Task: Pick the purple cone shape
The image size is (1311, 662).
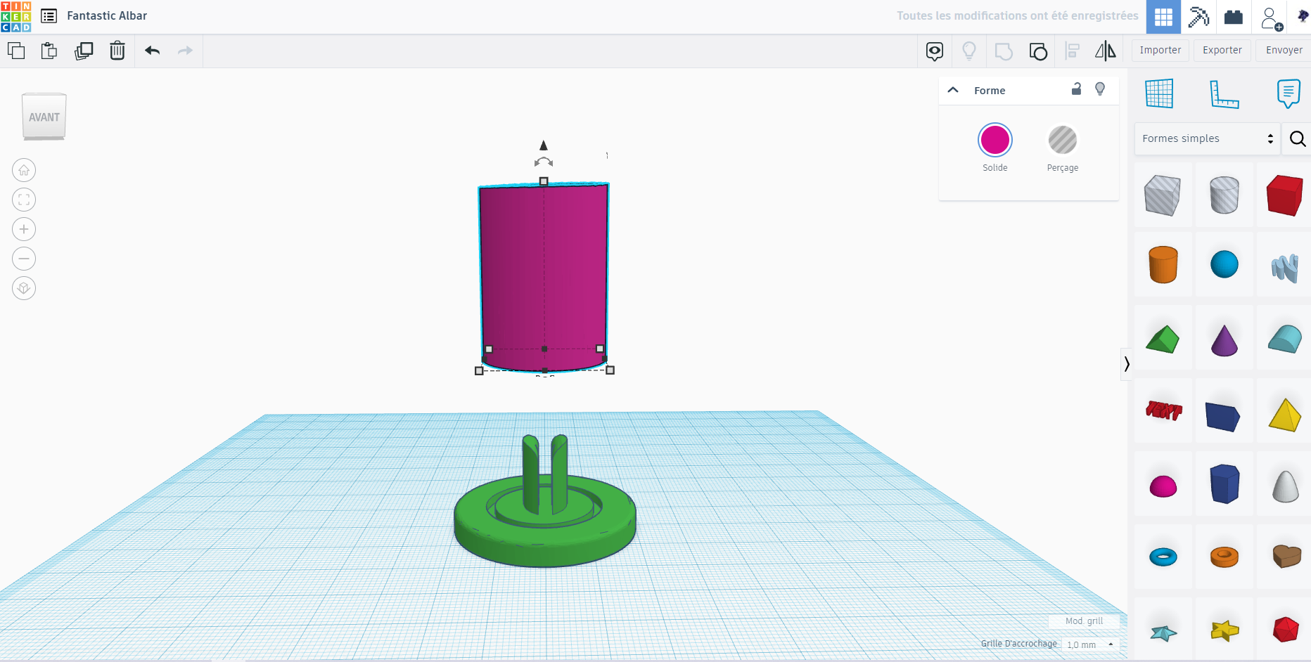Action: (1224, 340)
